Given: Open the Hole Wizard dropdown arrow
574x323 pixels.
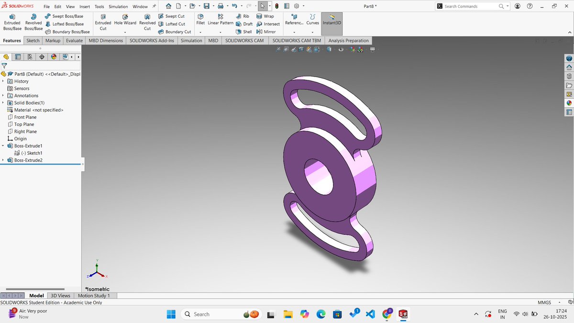Looking at the screenshot, I should tap(125, 32).
